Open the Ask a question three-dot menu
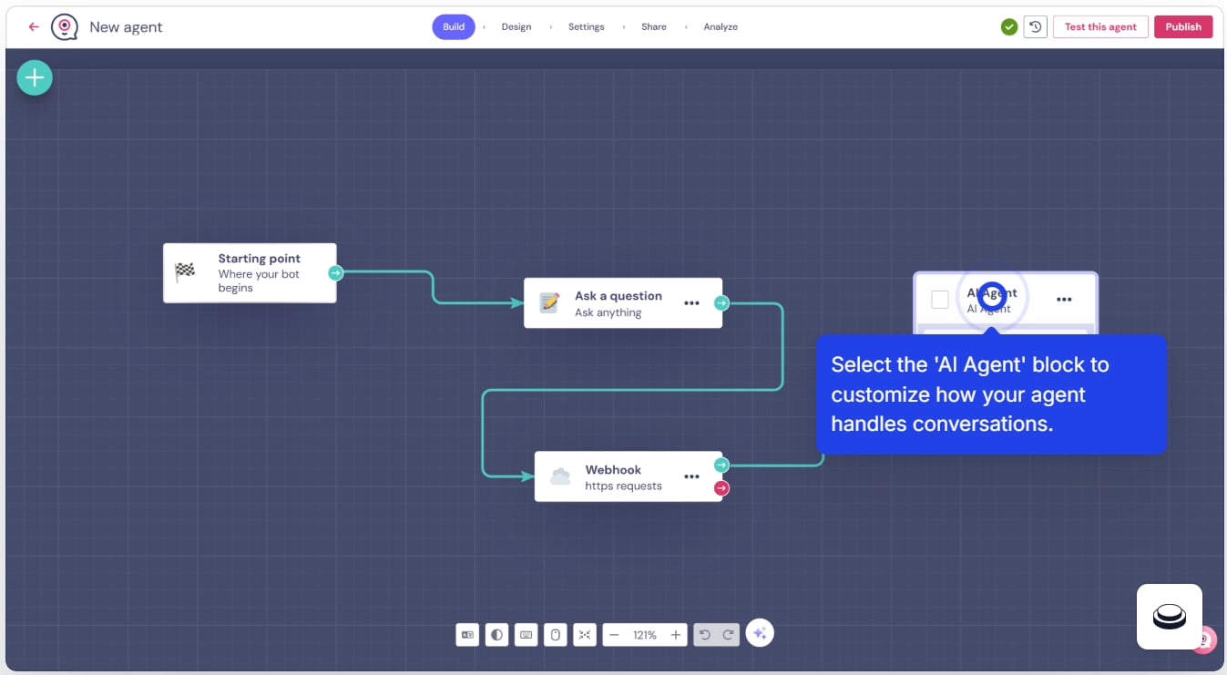1227x675 pixels. pos(691,303)
